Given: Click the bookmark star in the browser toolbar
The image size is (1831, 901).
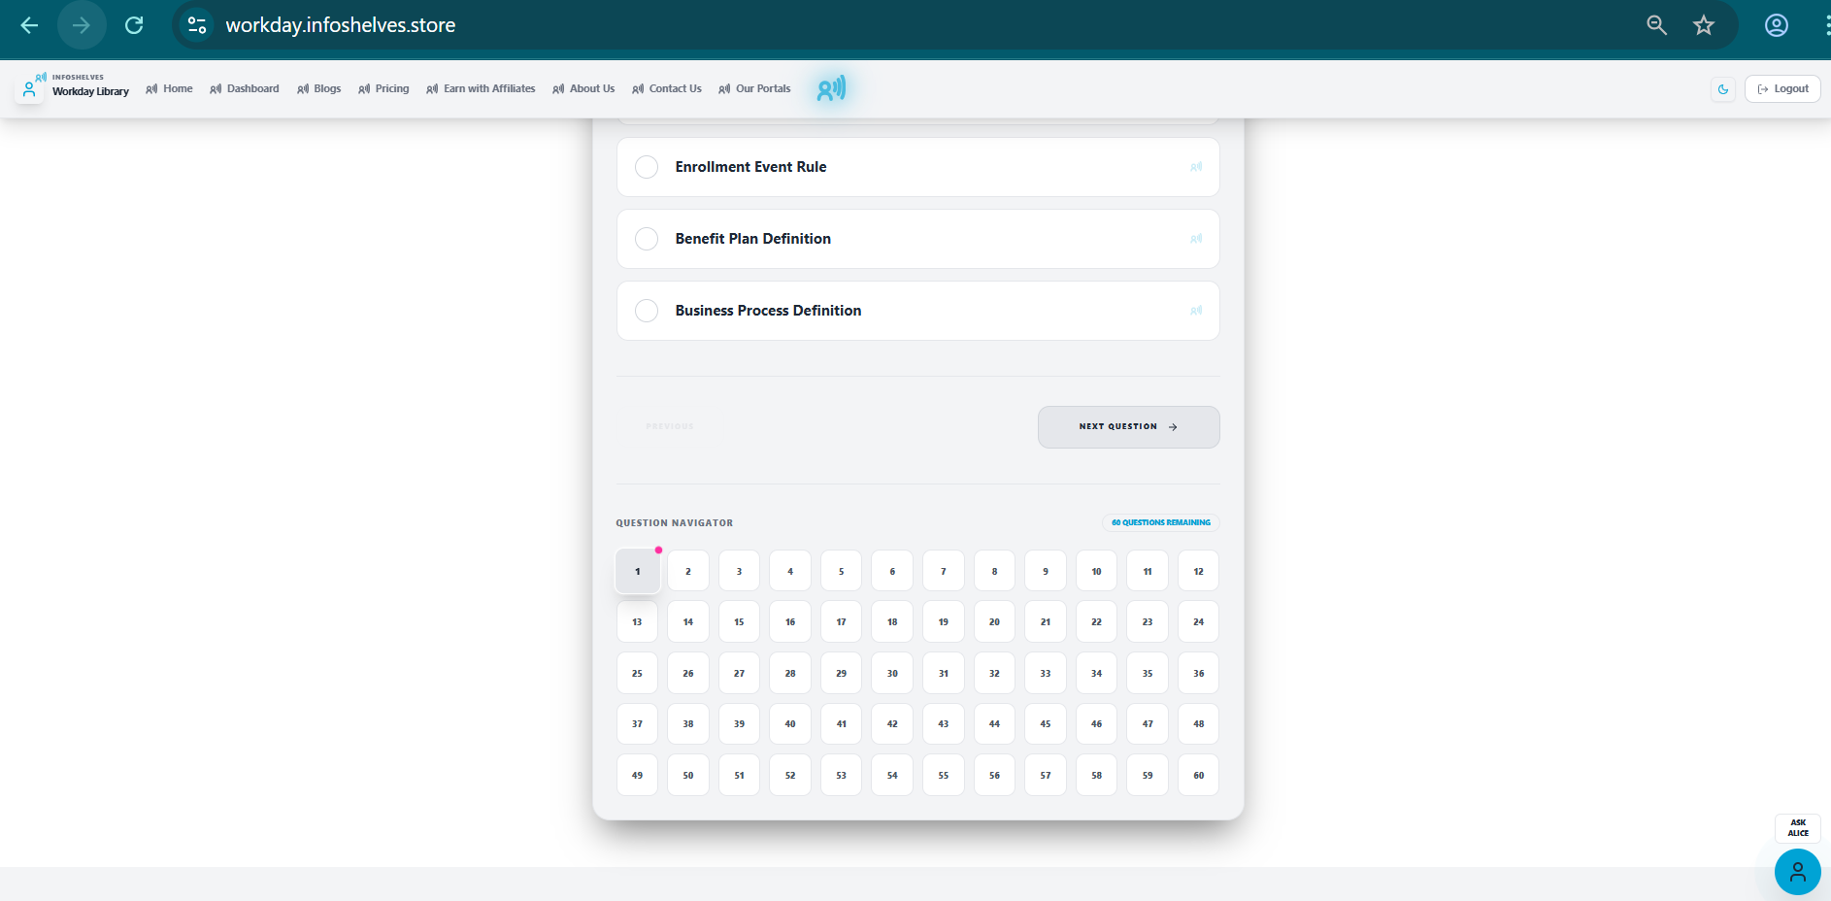Looking at the screenshot, I should (1704, 25).
